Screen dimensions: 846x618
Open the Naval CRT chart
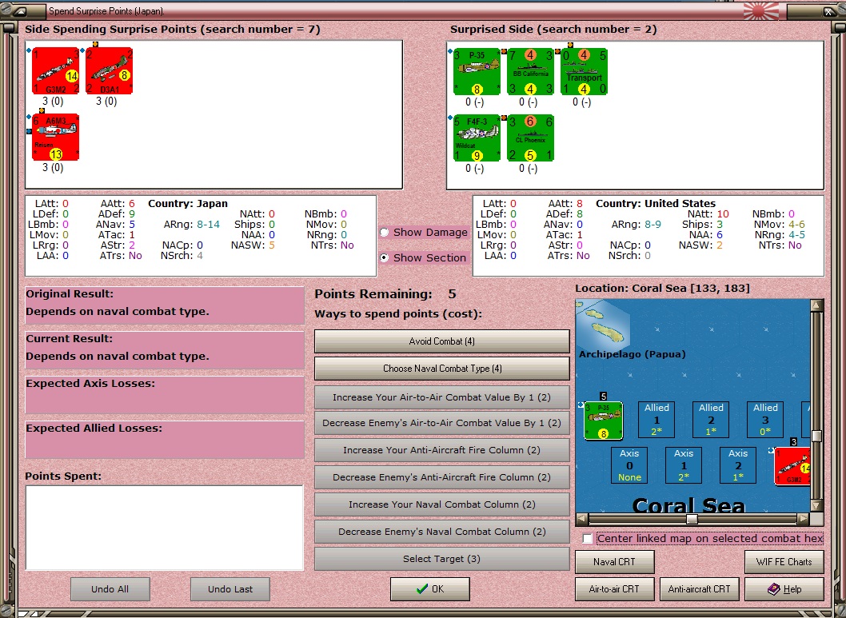[x=615, y=562]
